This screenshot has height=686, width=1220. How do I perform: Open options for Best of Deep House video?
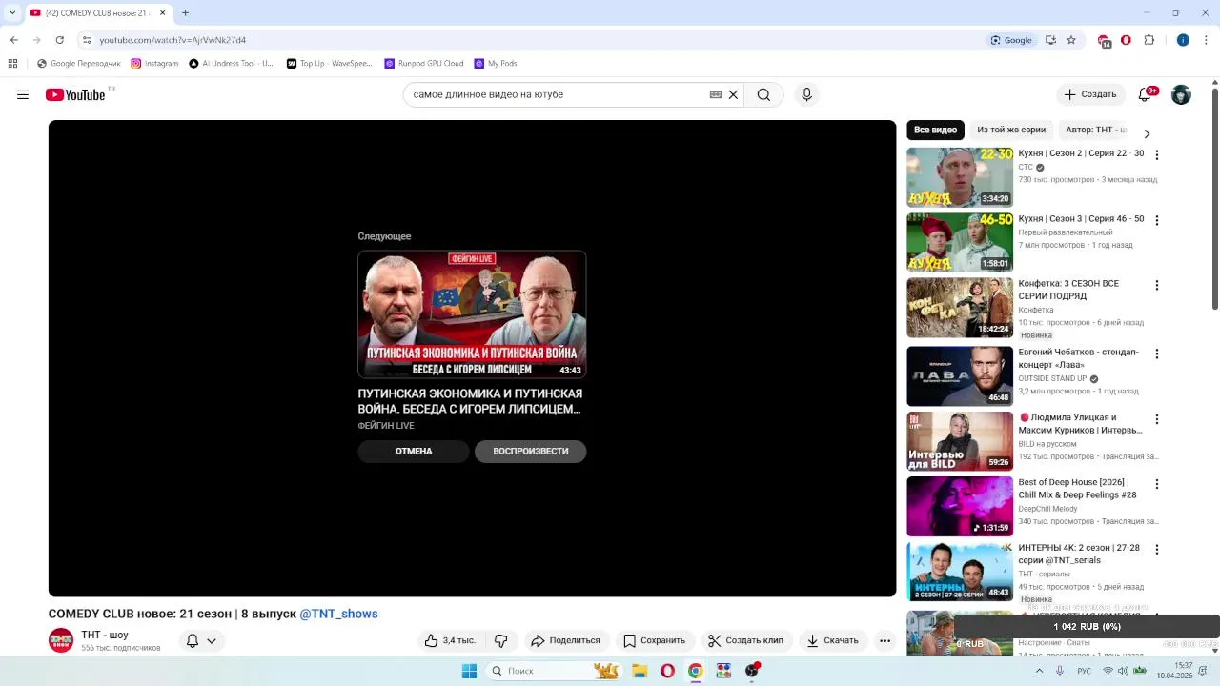click(x=1157, y=484)
